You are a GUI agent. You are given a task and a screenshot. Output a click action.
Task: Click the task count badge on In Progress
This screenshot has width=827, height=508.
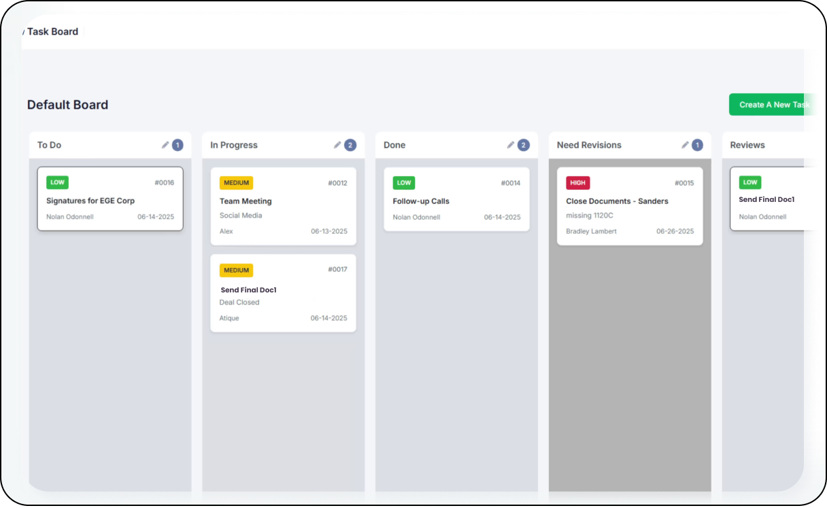(350, 145)
